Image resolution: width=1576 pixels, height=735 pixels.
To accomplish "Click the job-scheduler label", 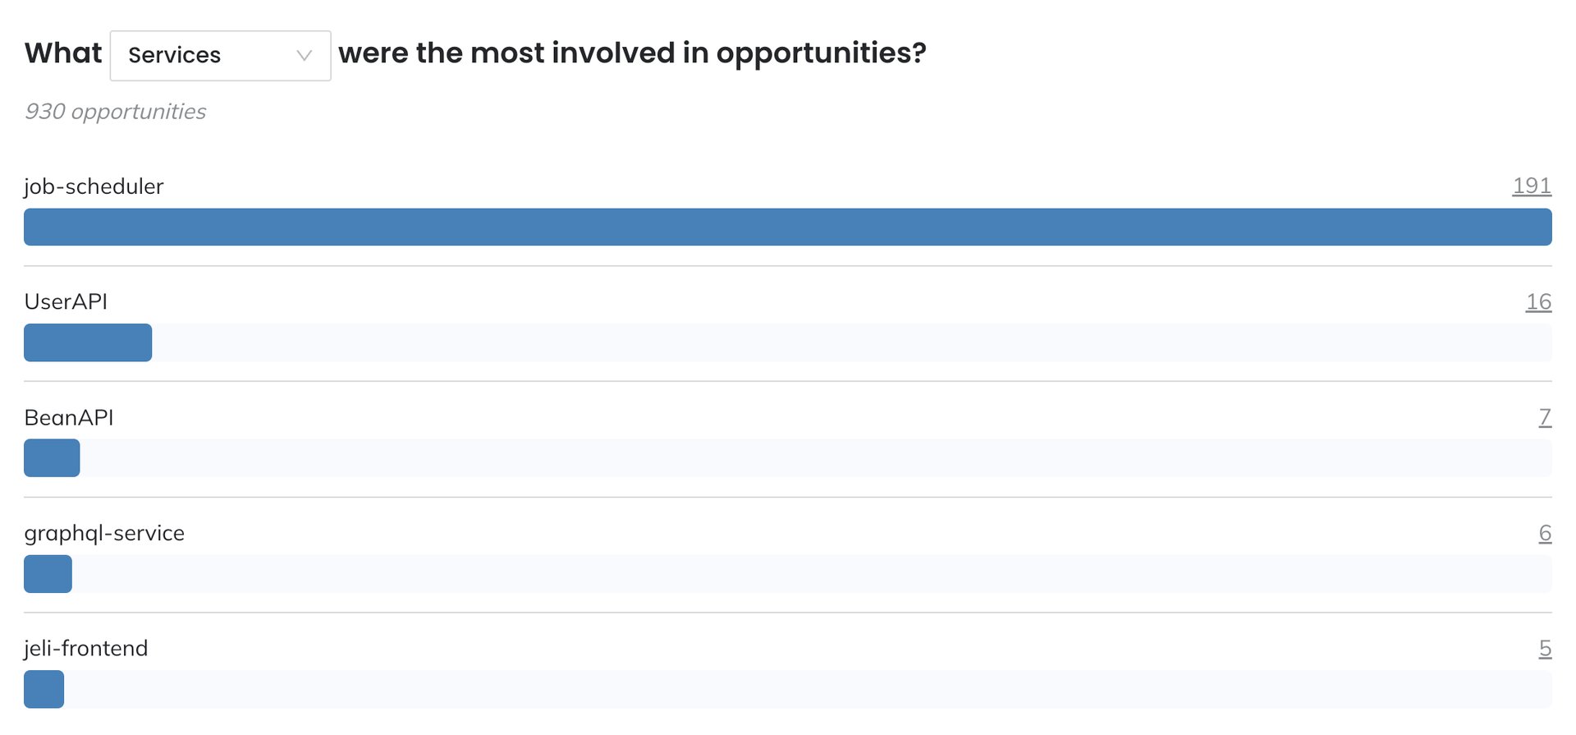I will (x=94, y=187).
